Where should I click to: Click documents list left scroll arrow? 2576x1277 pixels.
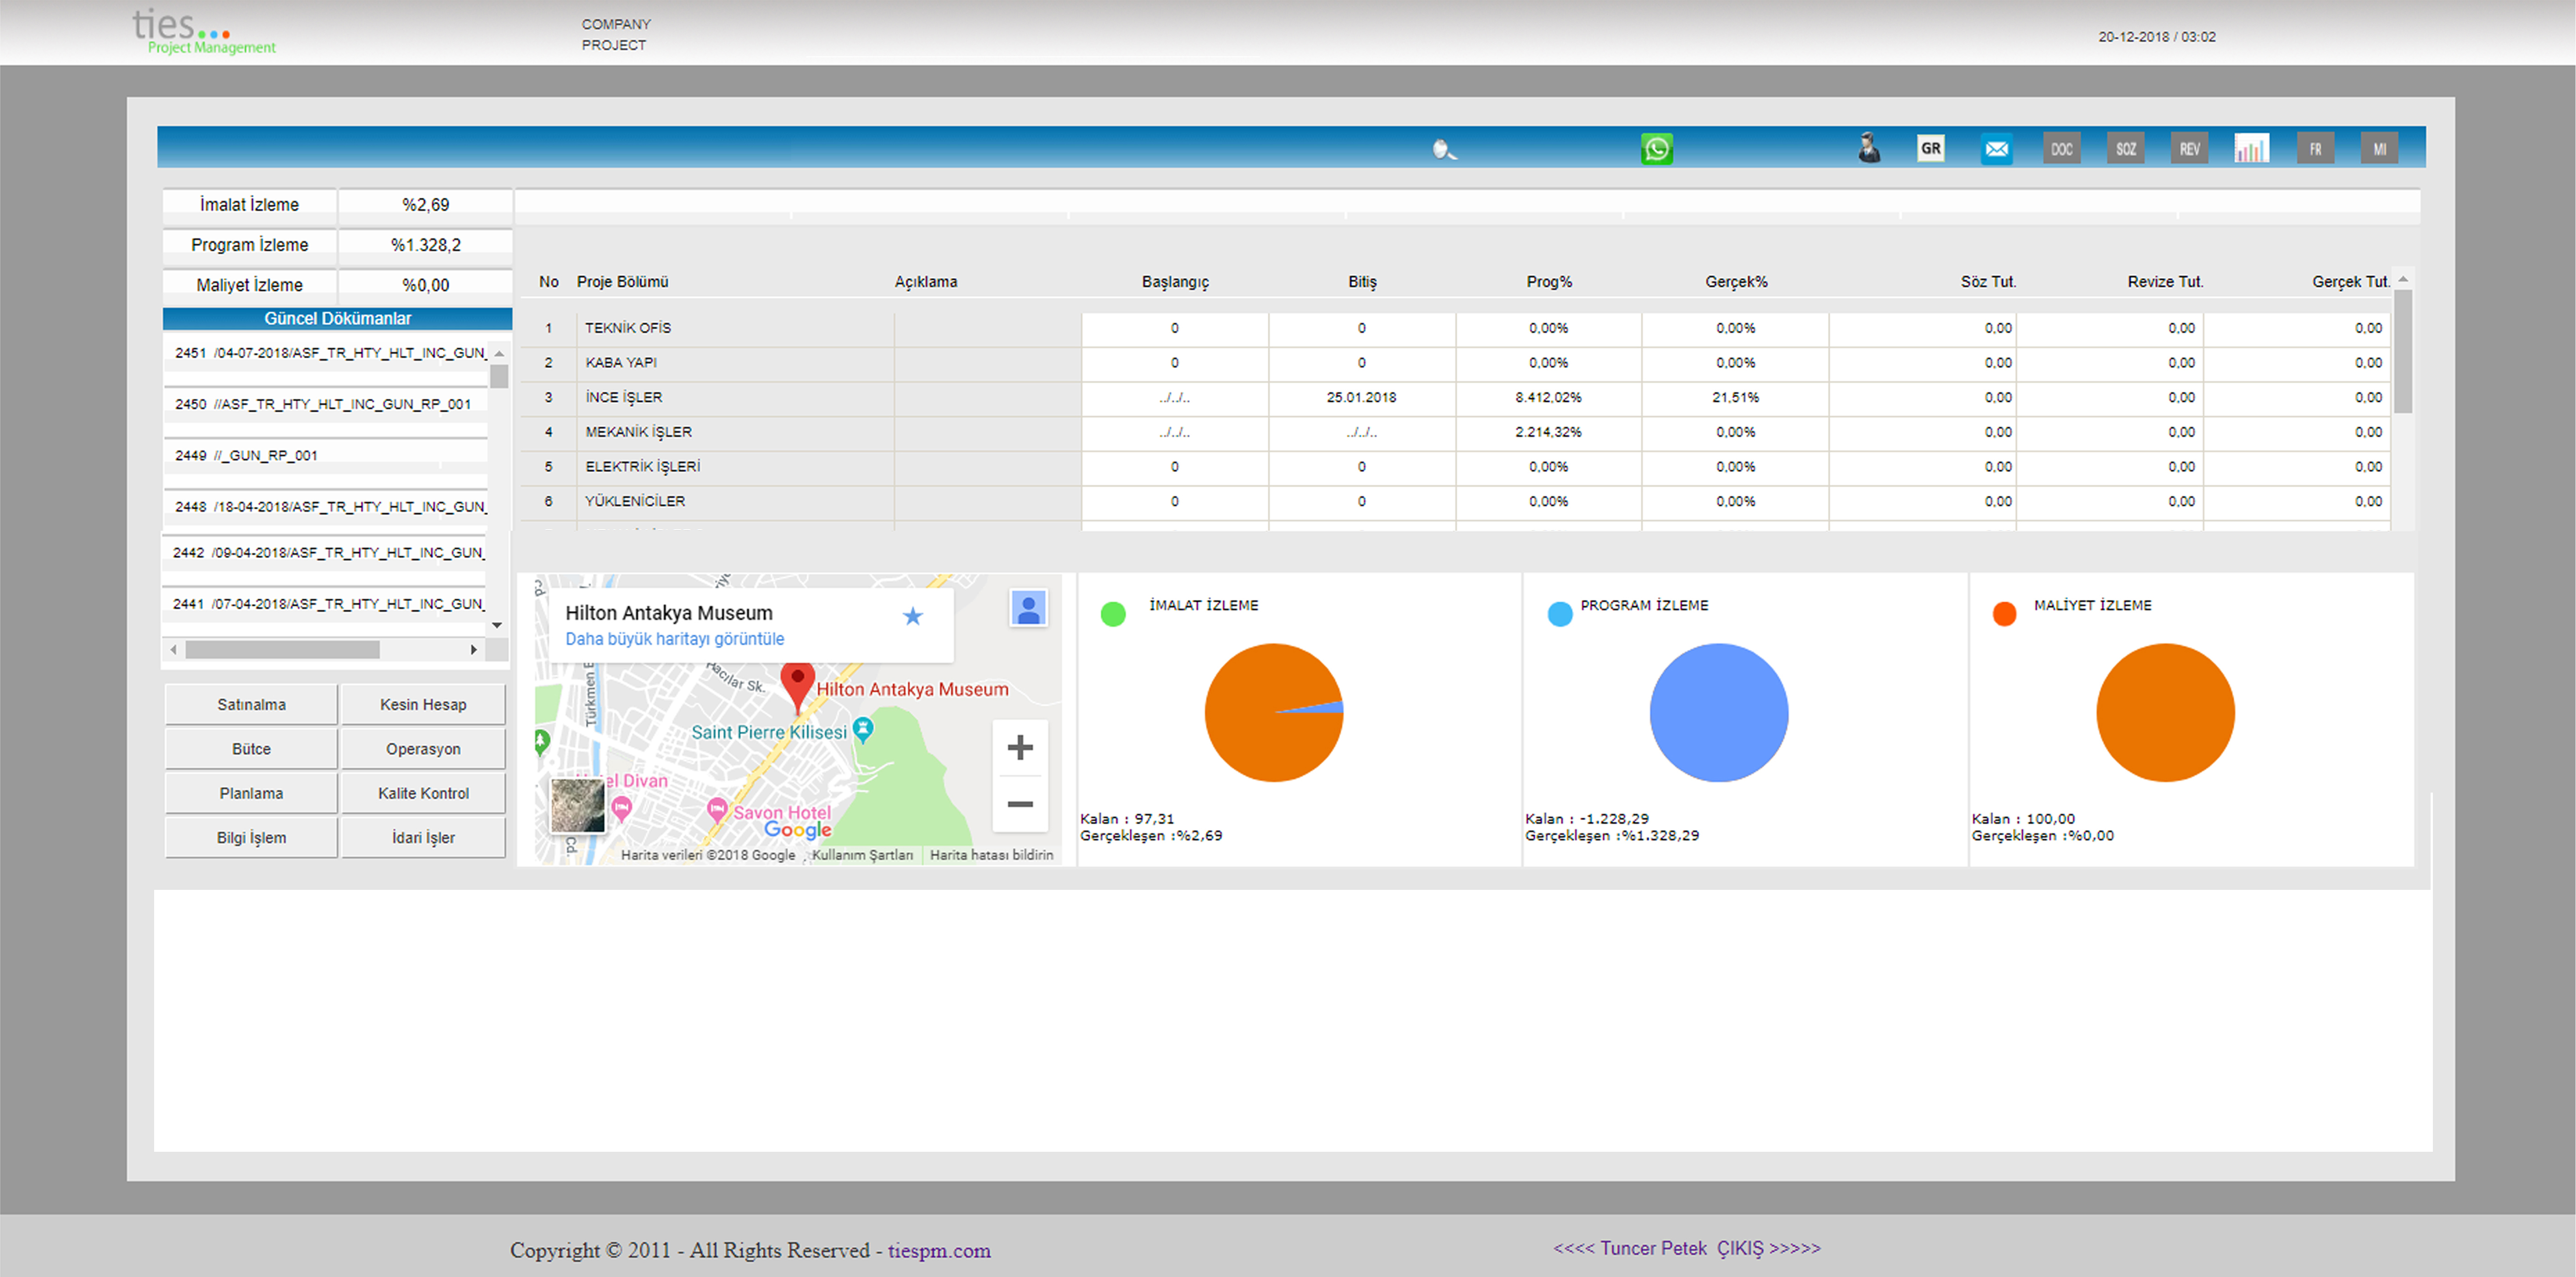tap(174, 650)
